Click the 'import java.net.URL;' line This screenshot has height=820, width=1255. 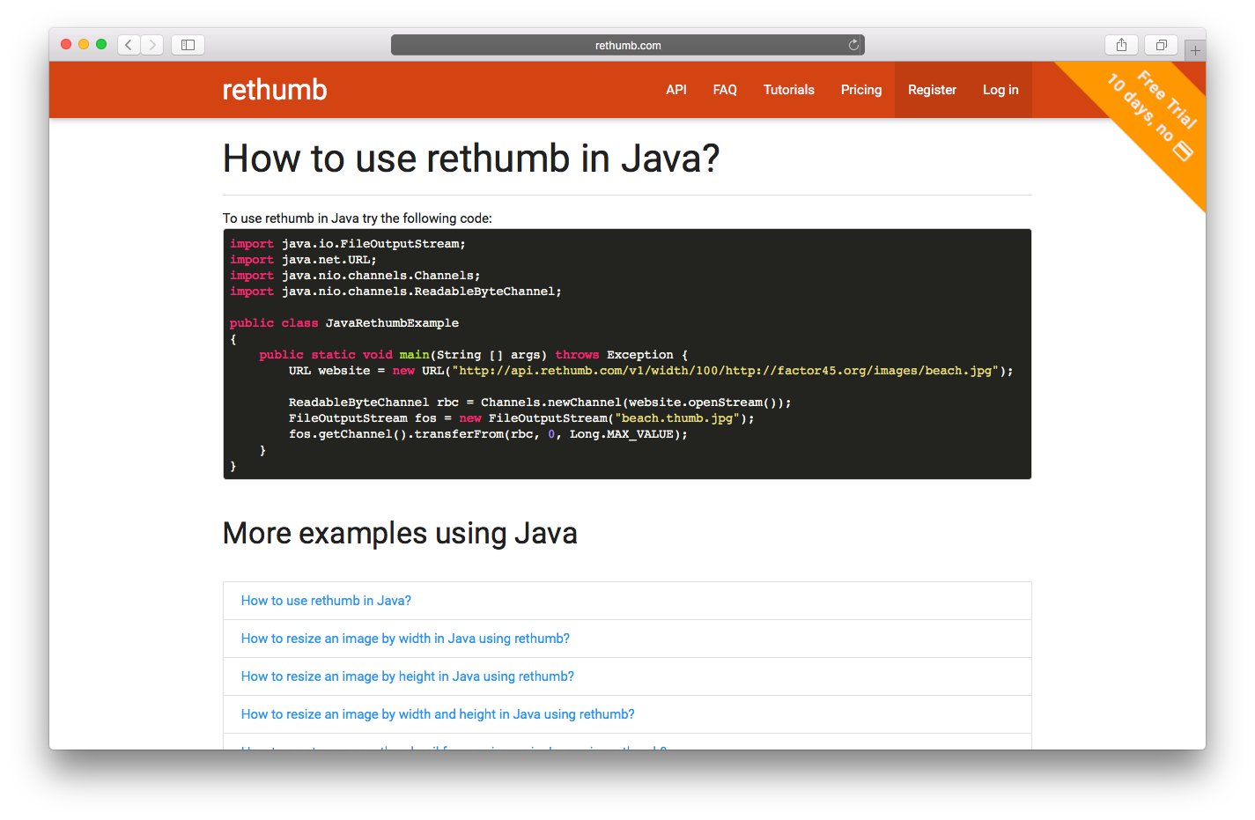pyautogui.click(x=303, y=260)
